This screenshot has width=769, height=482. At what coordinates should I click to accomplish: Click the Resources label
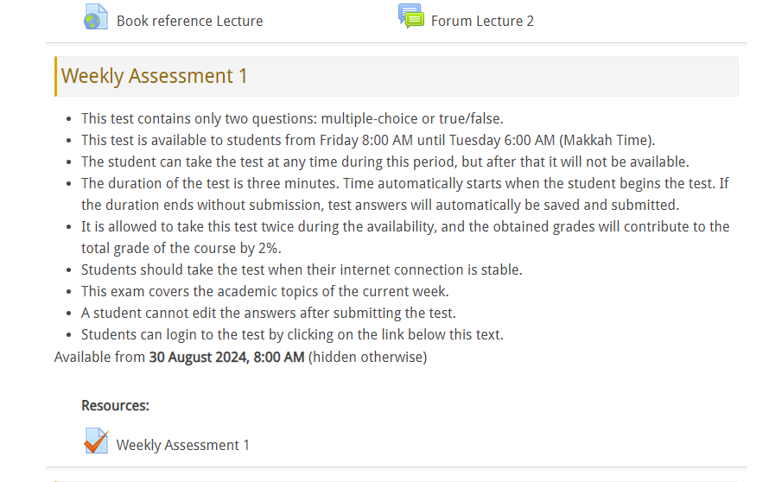pyautogui.click(x=115, y=405)
